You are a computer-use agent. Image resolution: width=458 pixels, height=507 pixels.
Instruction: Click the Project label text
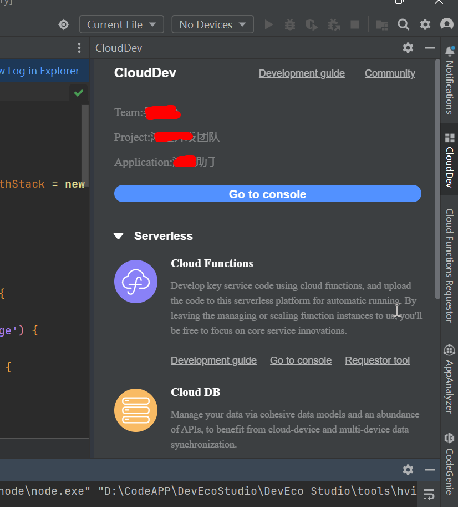tap(132, 137)
